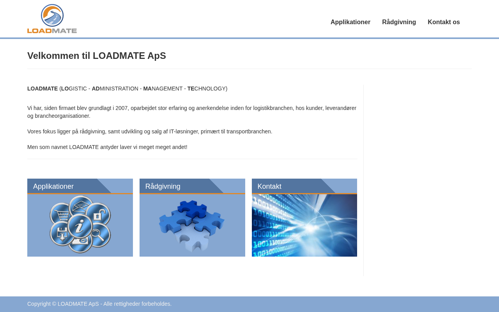499x312 pixels.
Task: Click the copyright text in footer
Action: coord(99,304)
